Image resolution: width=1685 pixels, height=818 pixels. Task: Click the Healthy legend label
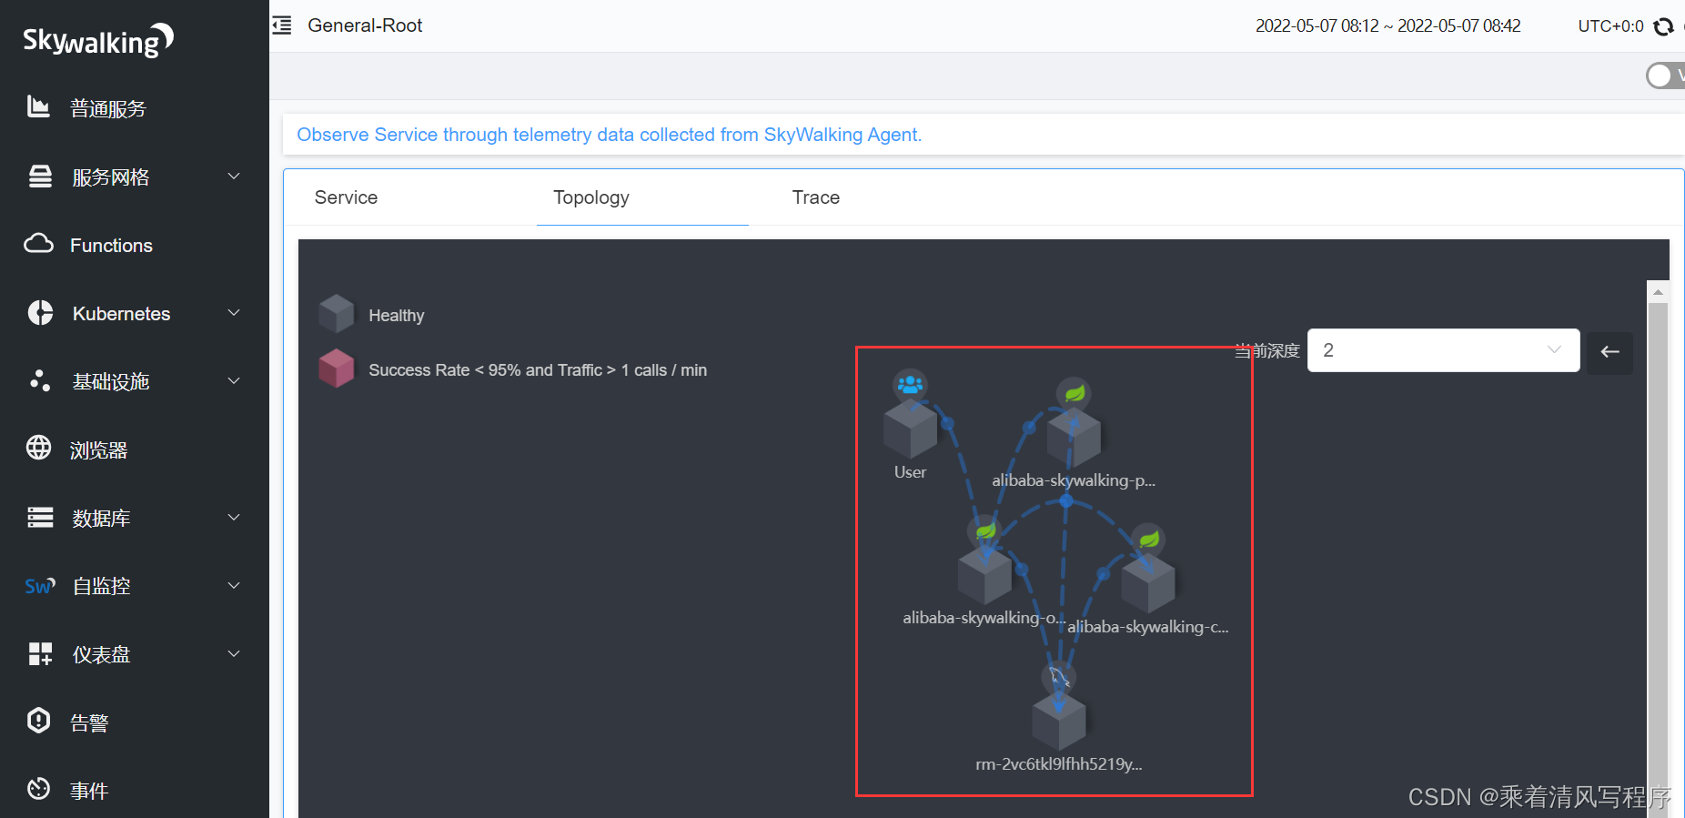click(397, 316)
